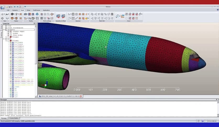219x127 pixels.
Task: Click the blue recycle arrows Mesher icon
Action: 37,14
